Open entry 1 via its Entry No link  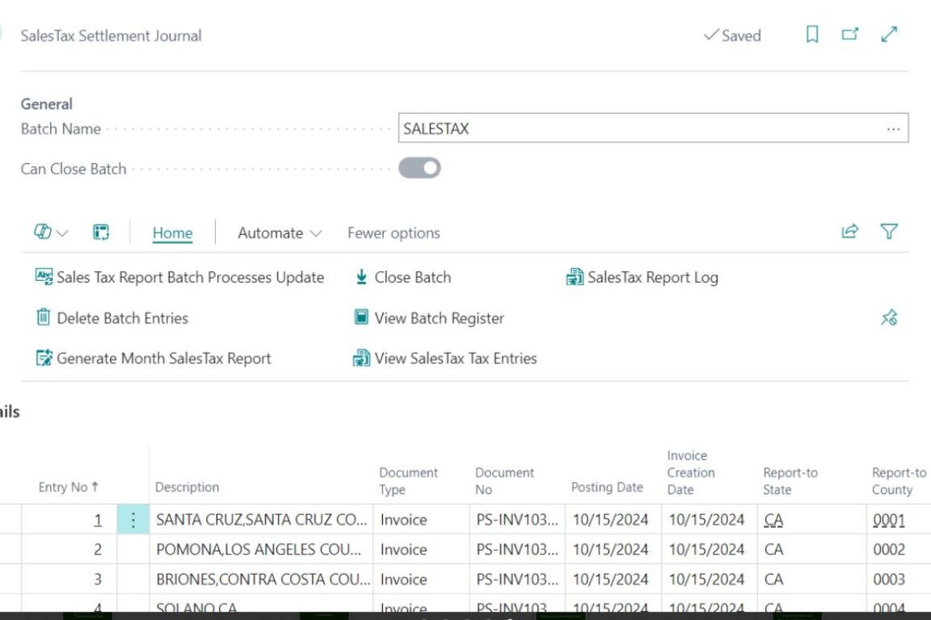97,520
